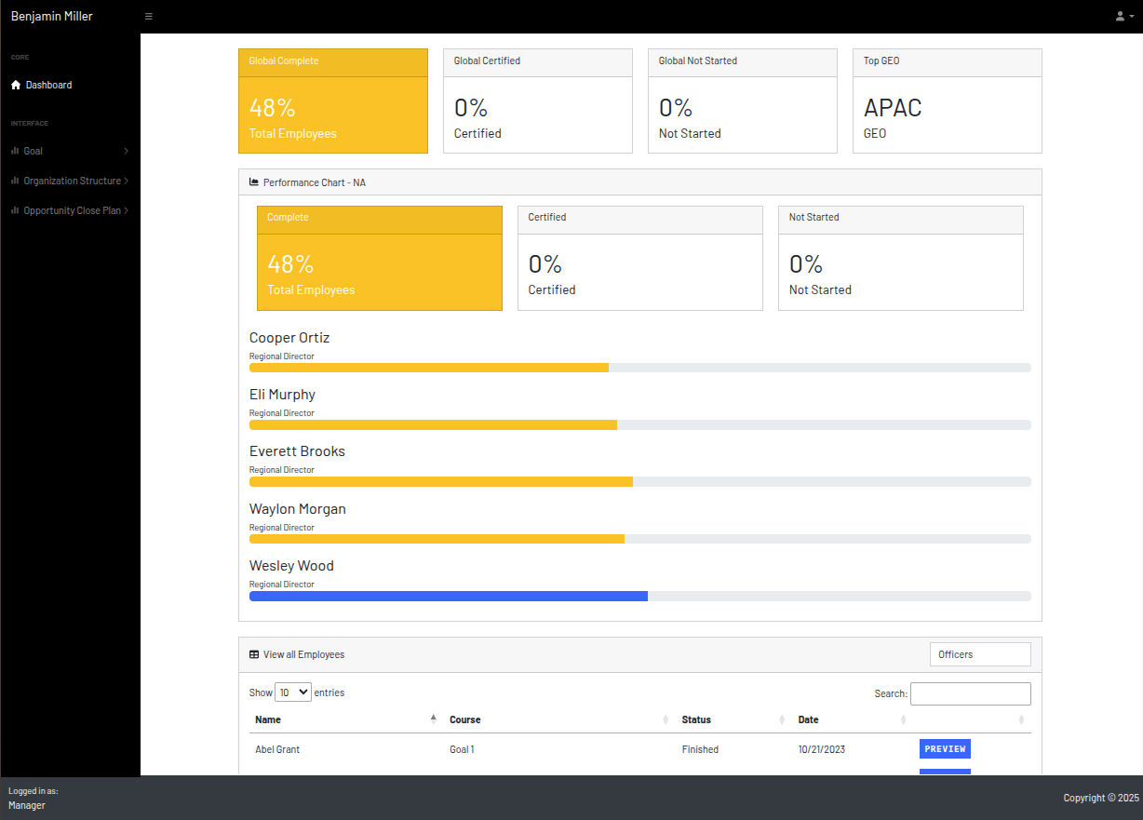Sort the table by the Course column
1143x820 pixels.
560,719
